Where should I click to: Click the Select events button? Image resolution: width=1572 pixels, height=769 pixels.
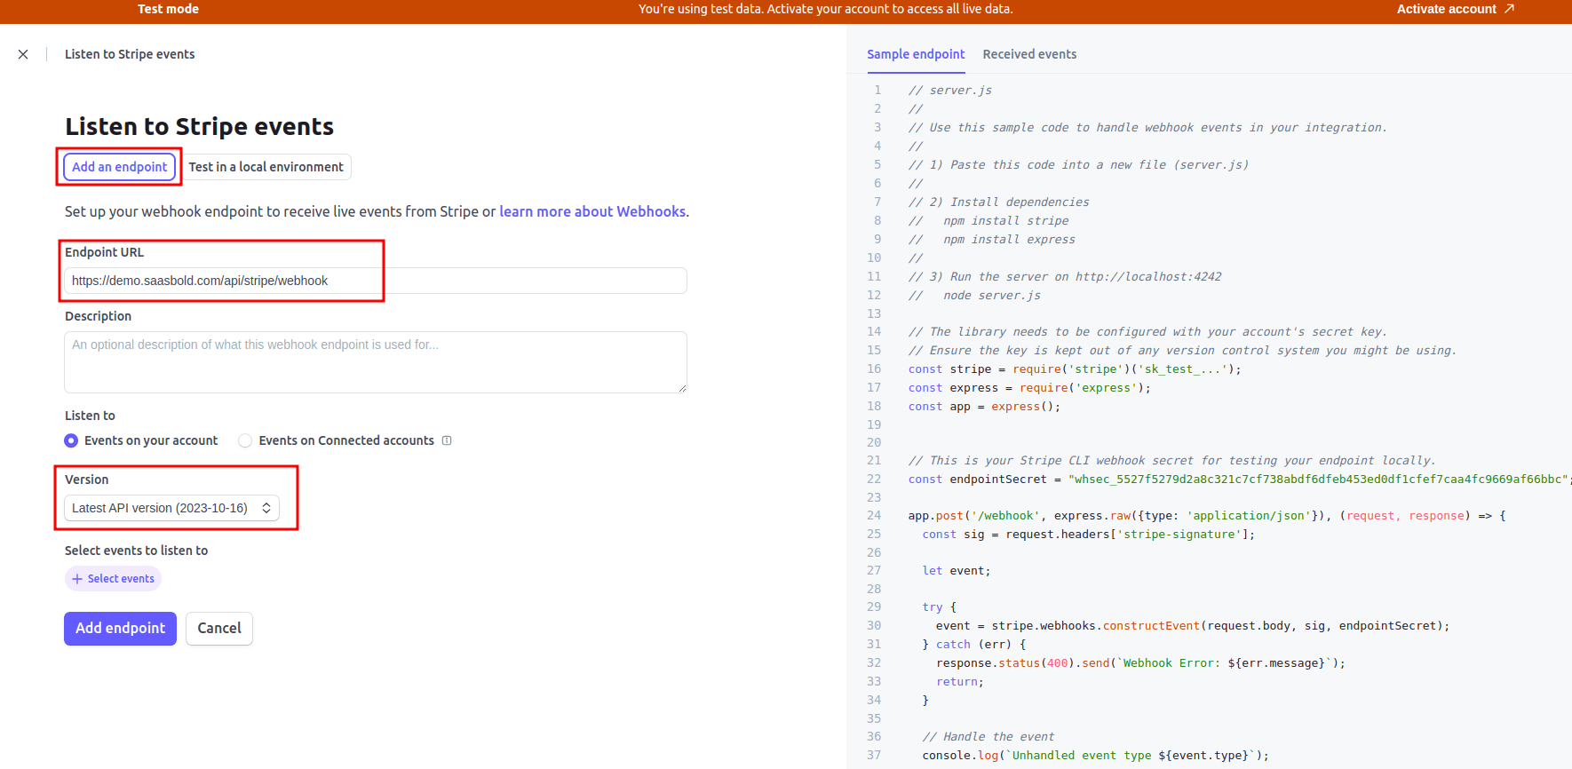tap(114, 579)
